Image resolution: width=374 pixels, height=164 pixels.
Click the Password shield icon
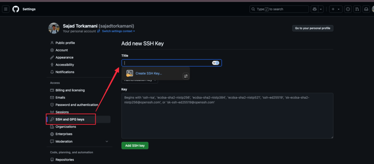click(52, 105)
